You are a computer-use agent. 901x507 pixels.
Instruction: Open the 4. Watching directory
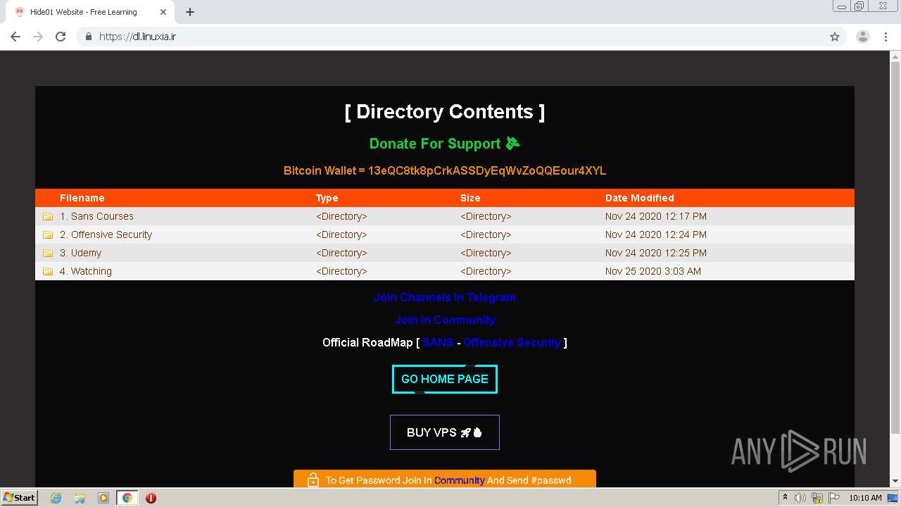(x=85, y=271)
